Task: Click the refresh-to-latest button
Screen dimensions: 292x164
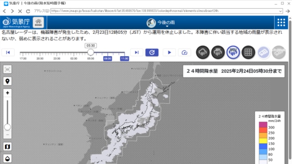Action: 152,52
